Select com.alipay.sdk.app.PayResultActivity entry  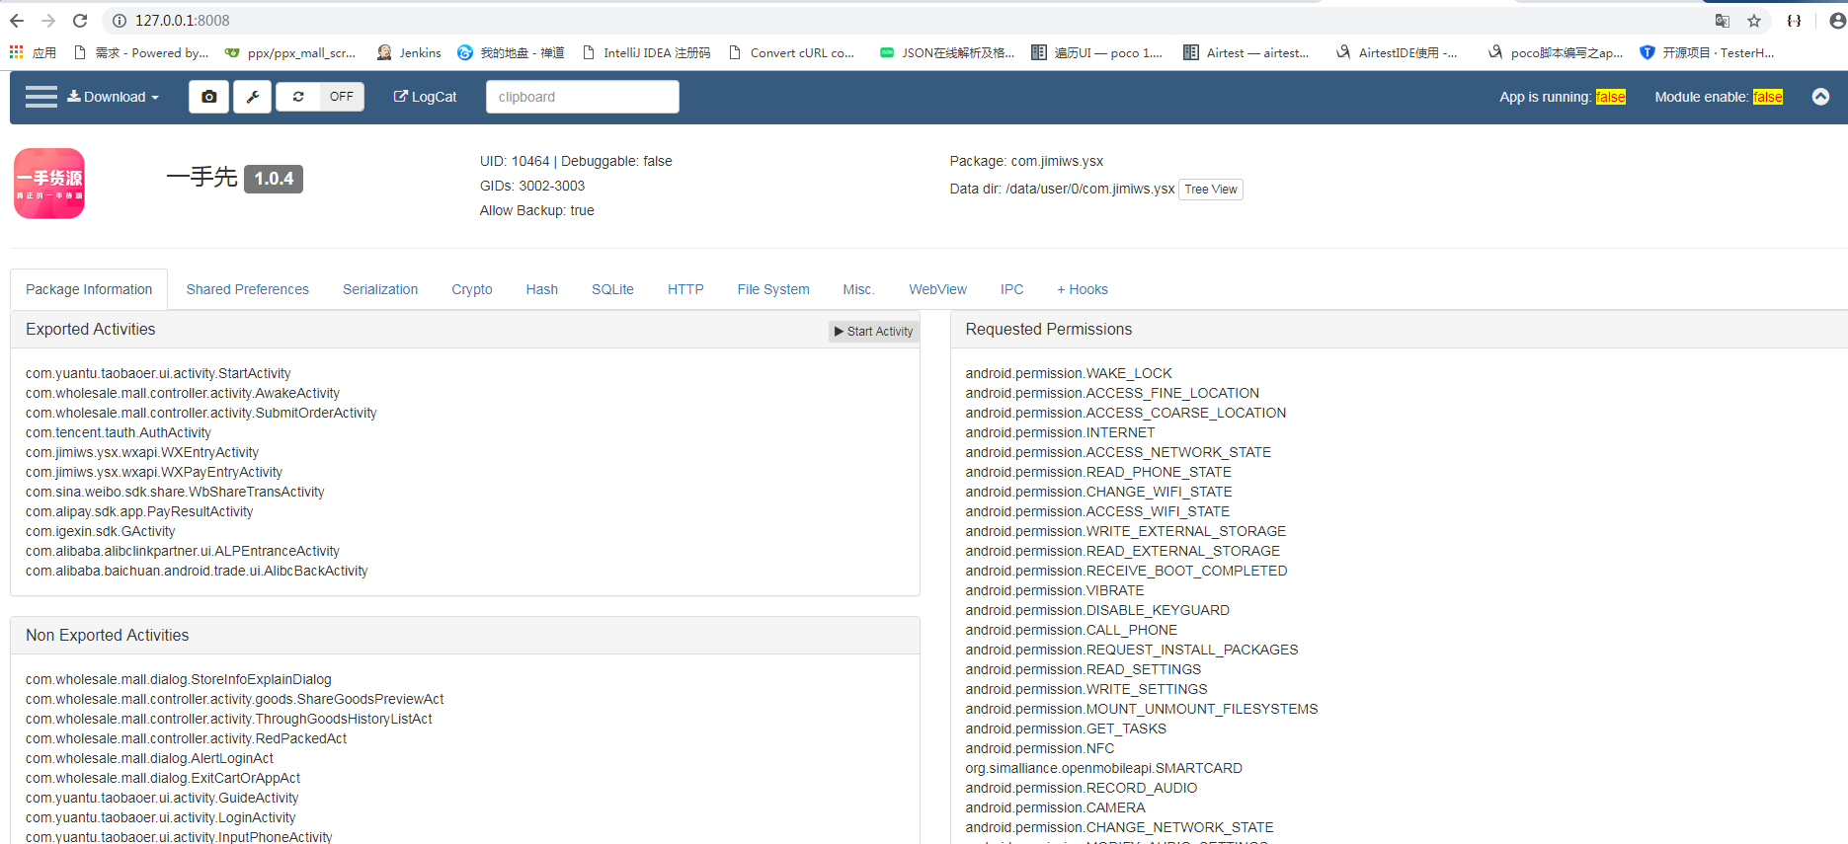coord(139,511)
